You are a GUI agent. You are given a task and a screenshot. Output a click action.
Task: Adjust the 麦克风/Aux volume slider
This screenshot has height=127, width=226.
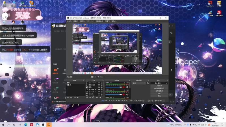114,87
